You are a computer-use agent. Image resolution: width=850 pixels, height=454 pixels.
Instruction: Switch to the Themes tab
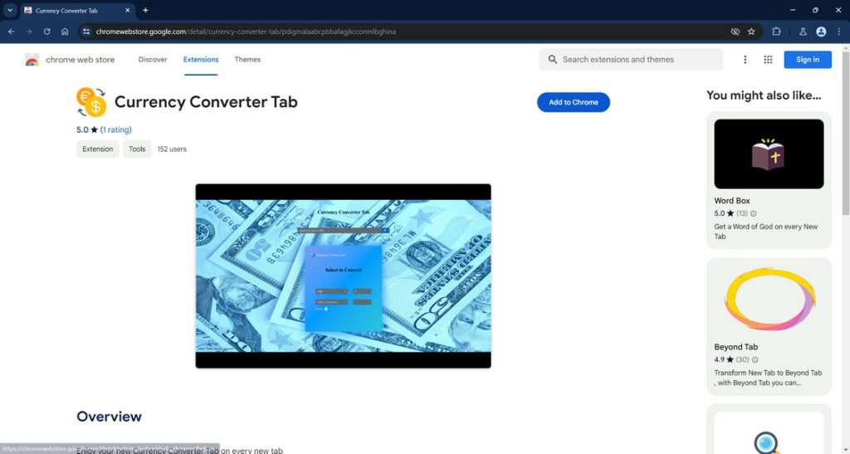coord(247,60)
